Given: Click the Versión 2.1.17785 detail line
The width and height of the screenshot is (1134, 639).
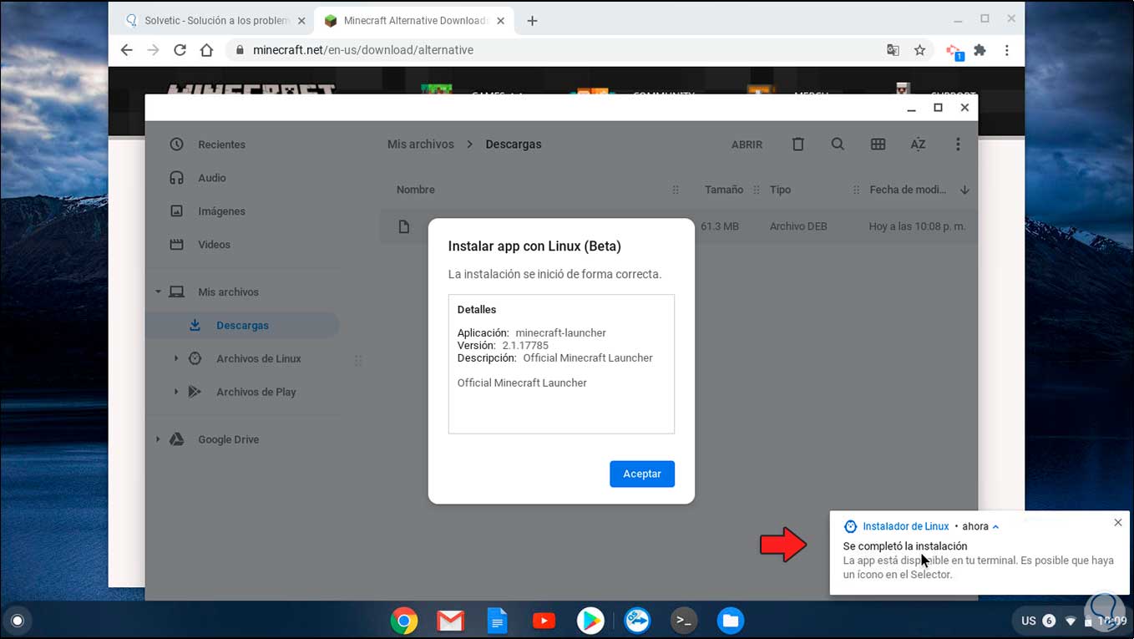Looking at the screenshot, I should [503, 345].
